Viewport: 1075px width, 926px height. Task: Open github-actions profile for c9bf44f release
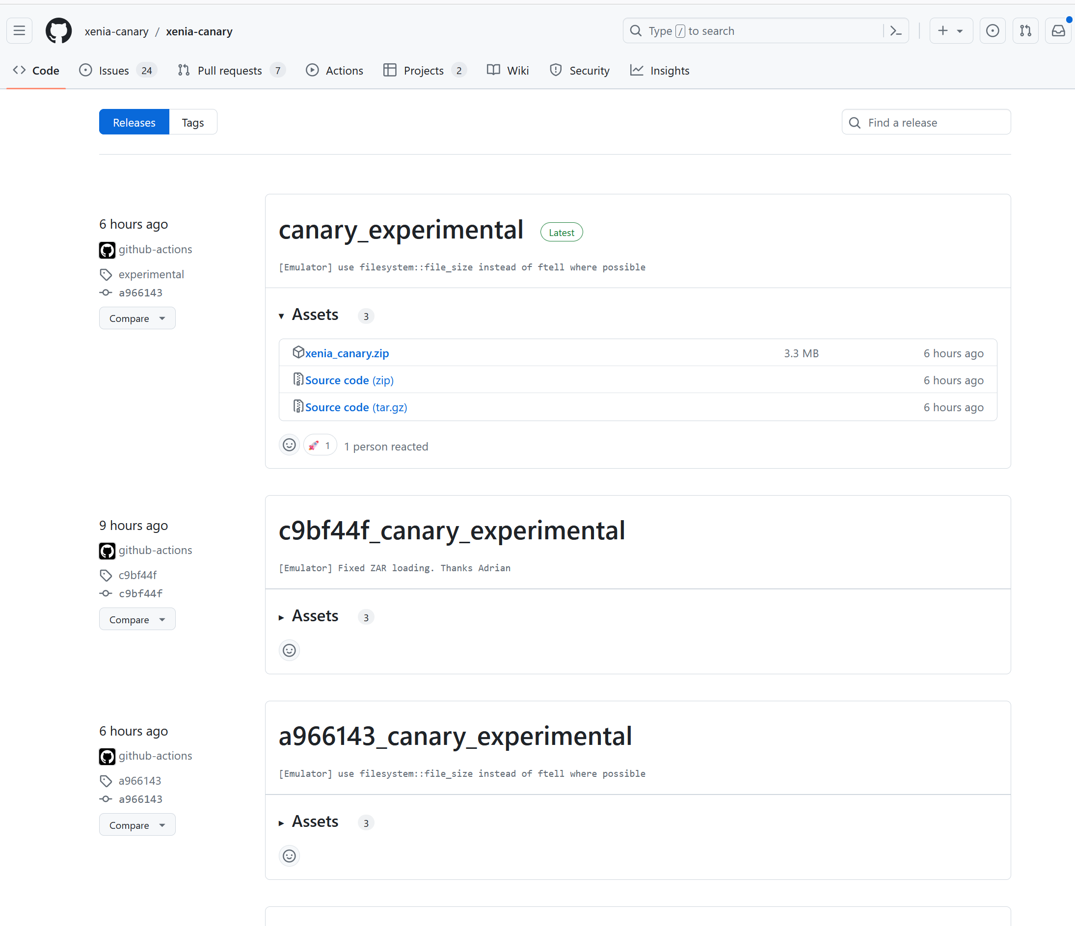pos(155,551)
